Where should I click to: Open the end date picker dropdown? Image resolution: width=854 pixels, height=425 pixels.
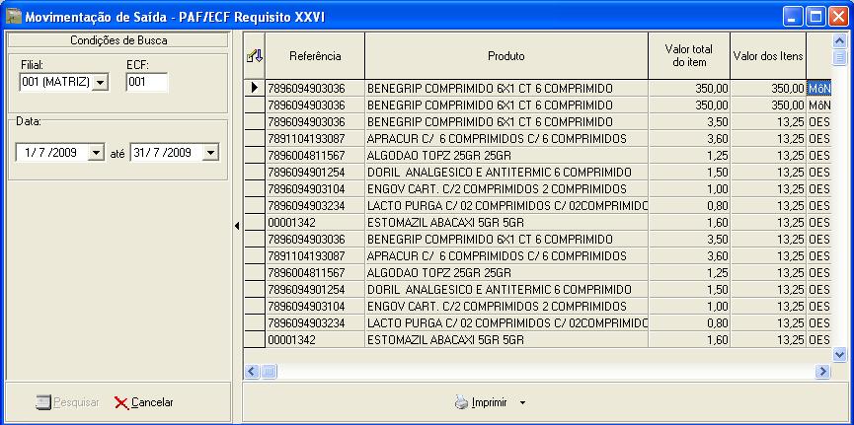208,153
